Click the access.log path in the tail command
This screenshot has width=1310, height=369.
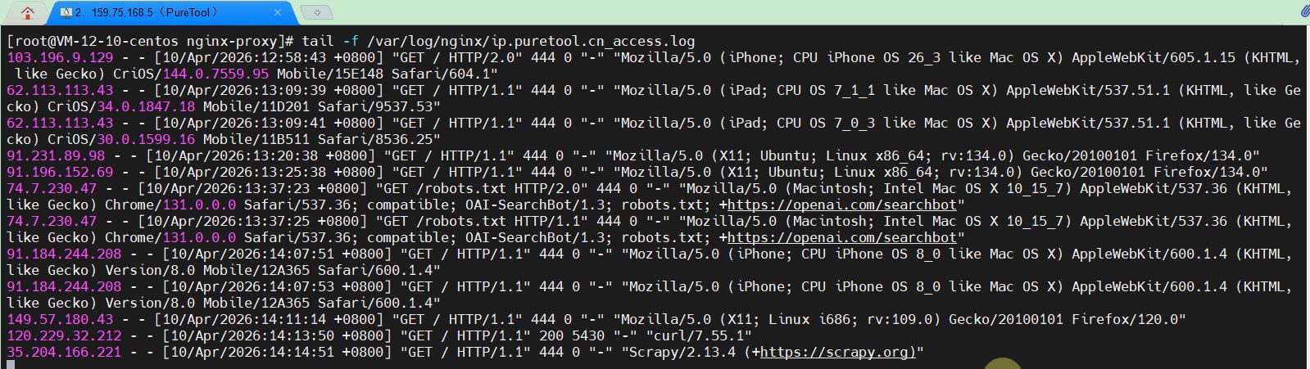[x=531, y=41]
